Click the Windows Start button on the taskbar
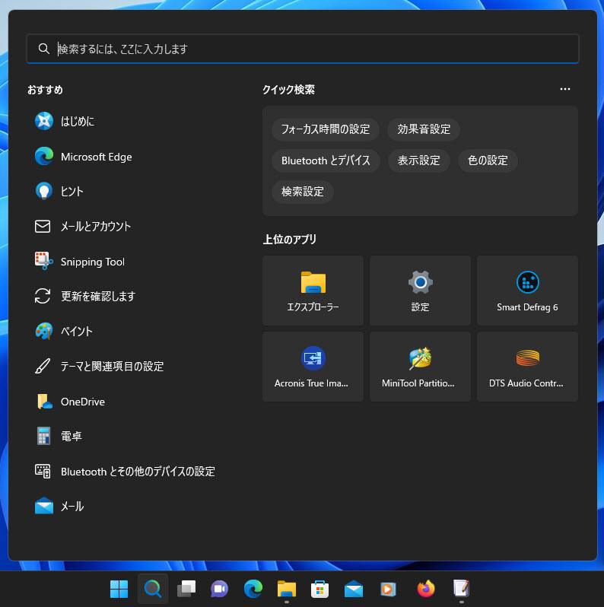604x607 pixels. (x=119, y=589)
